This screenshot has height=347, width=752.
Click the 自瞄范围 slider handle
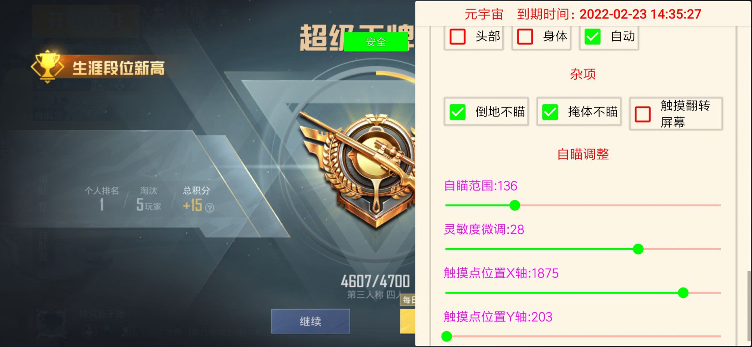(x=515, y=205)
